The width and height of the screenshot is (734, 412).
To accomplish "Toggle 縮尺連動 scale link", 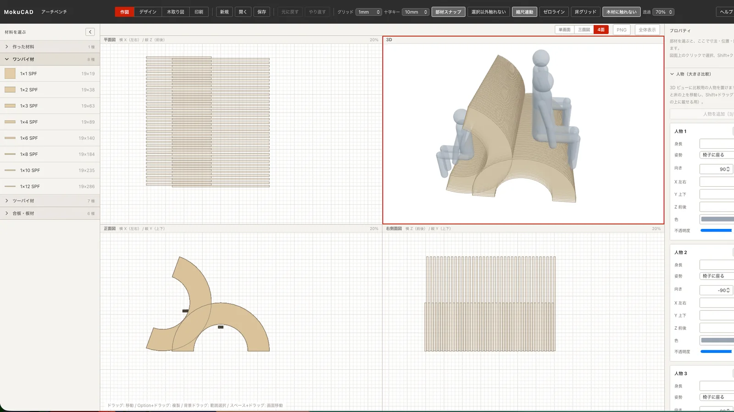I will pyautogui.click(x=524, y=12).
